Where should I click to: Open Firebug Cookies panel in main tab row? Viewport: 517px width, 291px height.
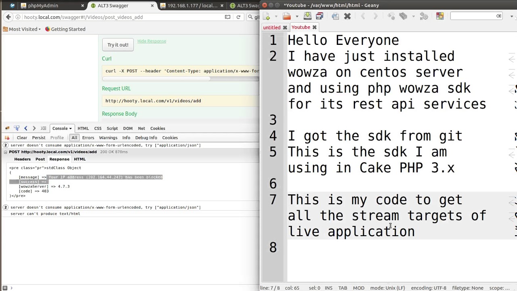click(x=158, y=128)
